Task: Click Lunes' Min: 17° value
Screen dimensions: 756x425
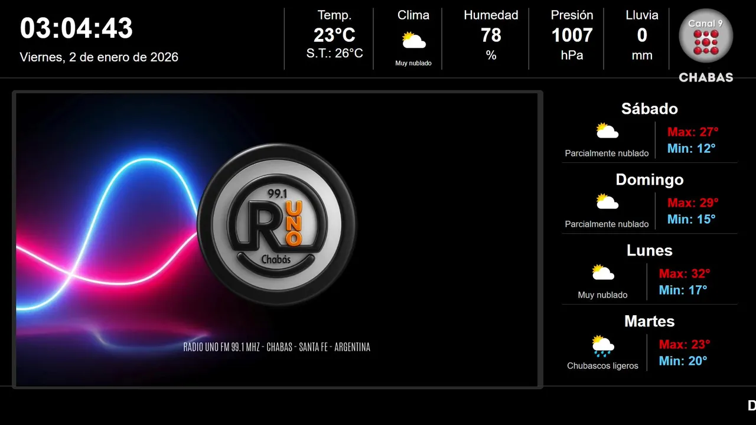Action: (x=683, y=290)
